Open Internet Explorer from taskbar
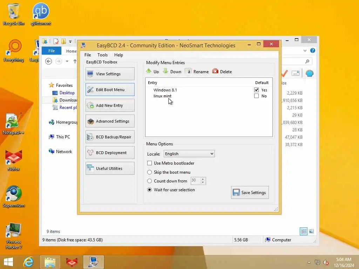 tap(29, 262)
